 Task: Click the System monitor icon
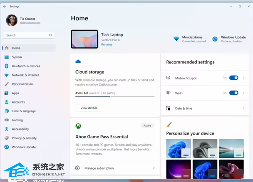tap(7, 57)
